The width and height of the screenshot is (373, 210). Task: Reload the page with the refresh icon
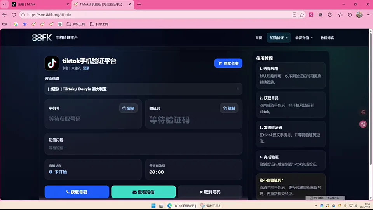tap(14, 15)
